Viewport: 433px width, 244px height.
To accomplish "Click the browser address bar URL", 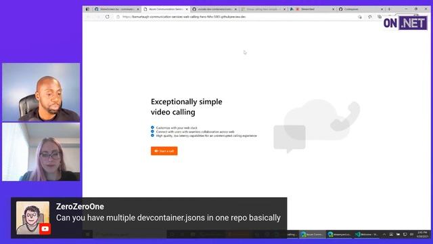I will click(184, 16).
